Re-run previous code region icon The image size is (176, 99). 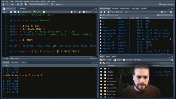pos(79,12)
